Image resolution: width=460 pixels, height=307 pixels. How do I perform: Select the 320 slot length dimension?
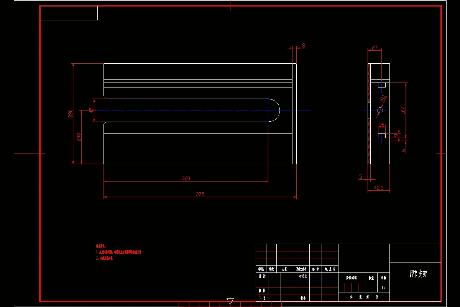pyautogui.click(x=186, y=178)
